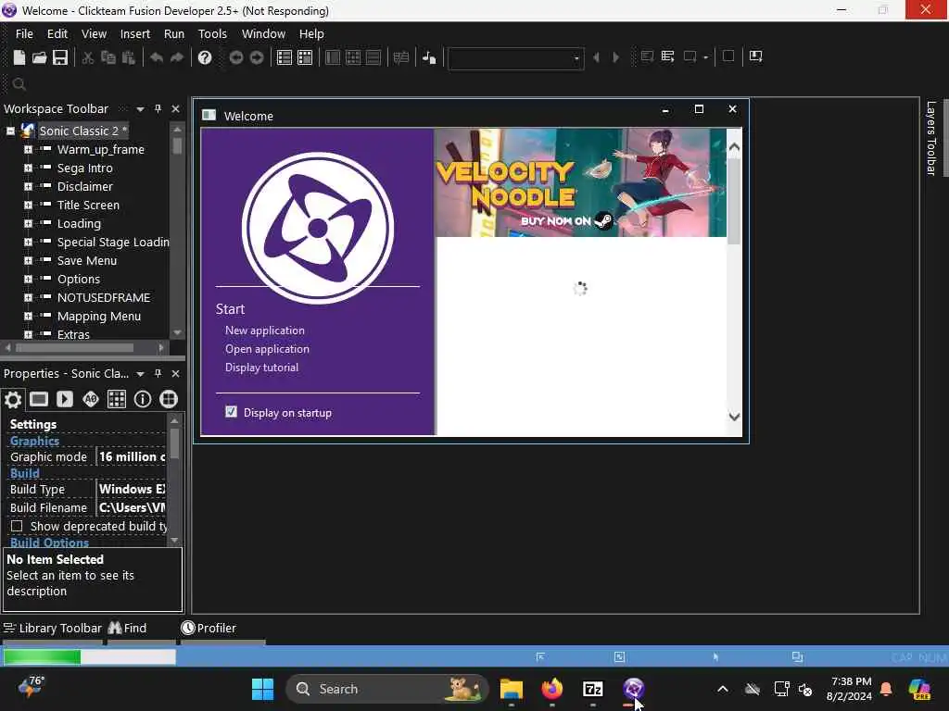The width and height of the screenshot is (949, 711).
Task: Click the Forward navigation arrow icon
Action: 257,57
